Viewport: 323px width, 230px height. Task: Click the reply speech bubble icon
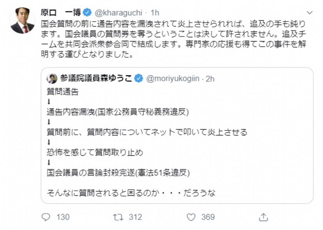(46, 217)
